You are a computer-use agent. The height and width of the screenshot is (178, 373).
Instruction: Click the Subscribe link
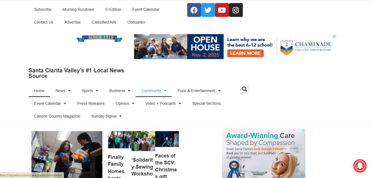[x=43, y=10]
